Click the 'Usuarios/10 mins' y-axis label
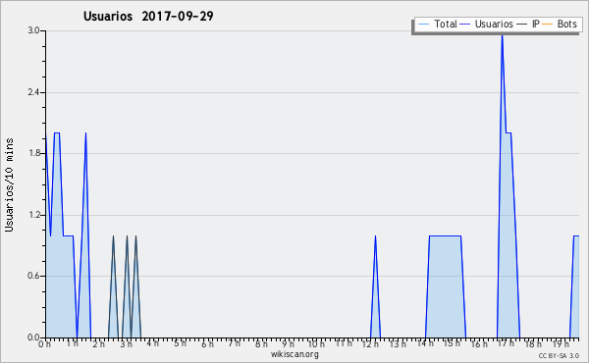The width and height of the screenshot is (589, 363). click(x=9, y=184)
